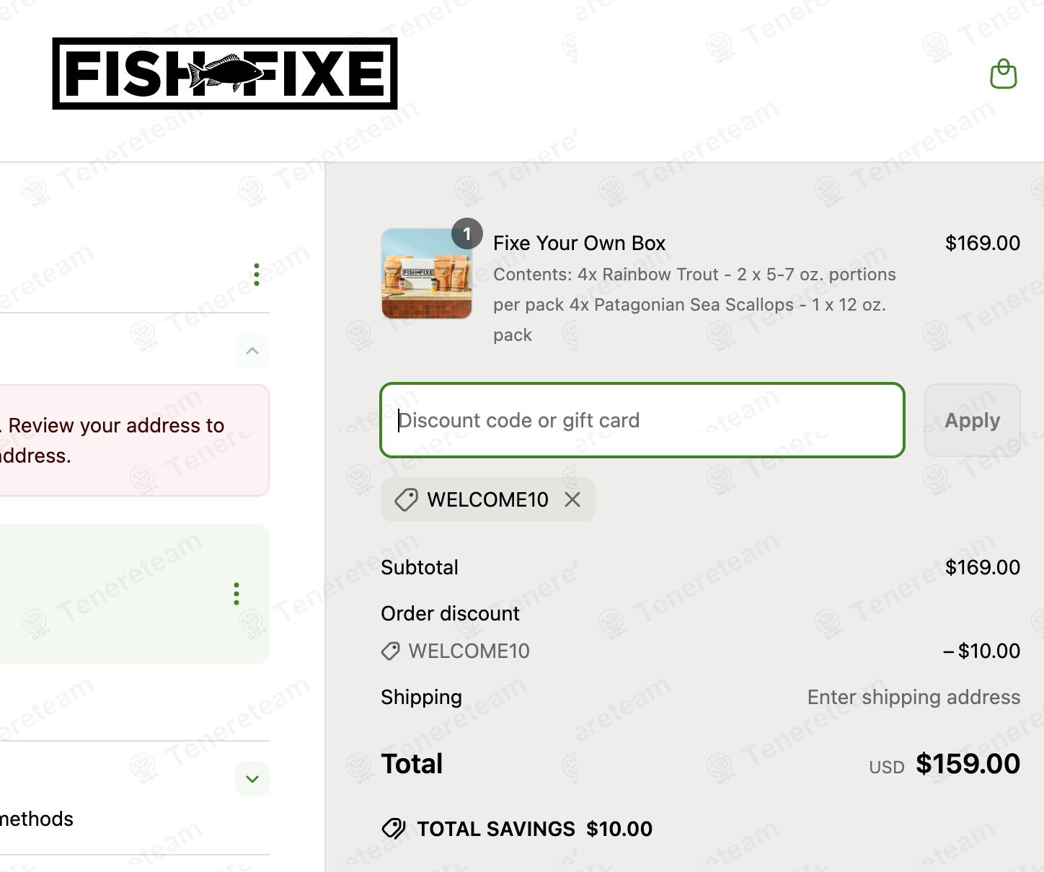The width and height of the screenshot is (1044, 872).
Task: Click the Apply discount button
Action: click(972, 420)
